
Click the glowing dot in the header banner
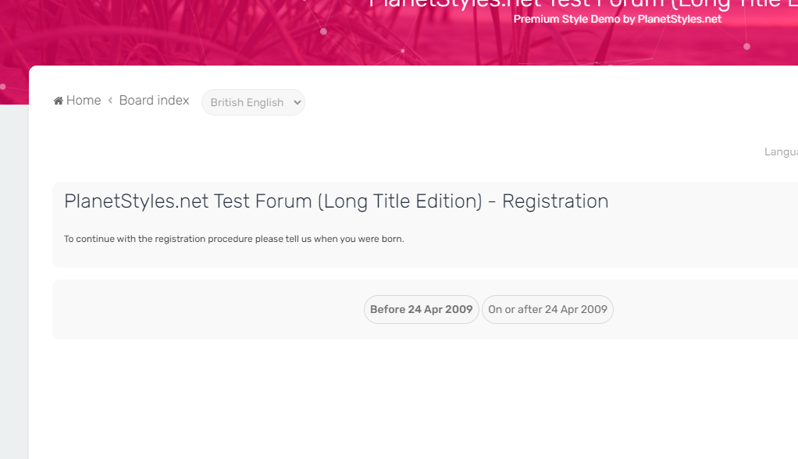746,46
